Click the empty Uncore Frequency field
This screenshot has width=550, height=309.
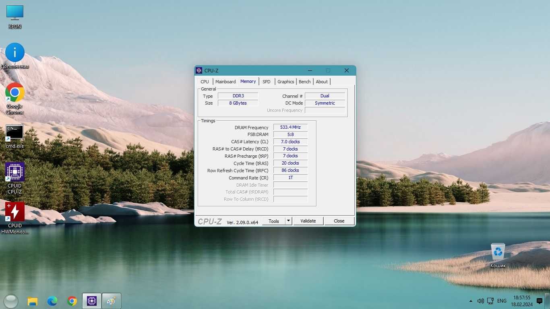coord(325,110)
